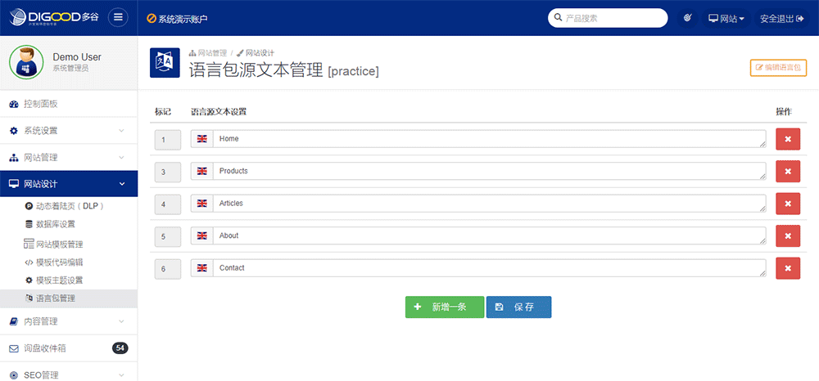Click the Demo User avatar
The image size is (819, 381).
pos(26,62)
